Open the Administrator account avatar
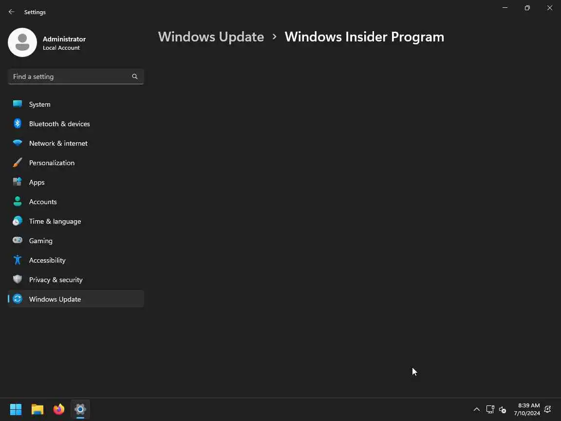Viewport: 561px width, 421px height. 22,42
